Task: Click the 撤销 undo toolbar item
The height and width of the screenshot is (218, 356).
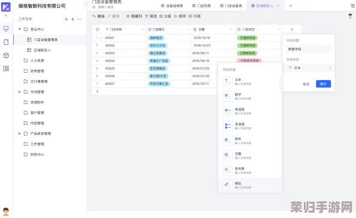Action: (98, 16)
